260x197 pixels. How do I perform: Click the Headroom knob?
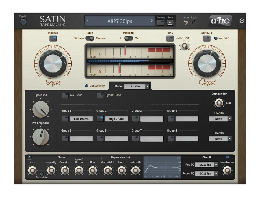pyautogui.click(x=227, y=170)
